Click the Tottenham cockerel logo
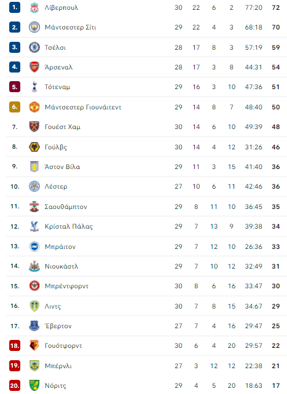Viewport: 287px width, 394px height. tap(34, 87)
